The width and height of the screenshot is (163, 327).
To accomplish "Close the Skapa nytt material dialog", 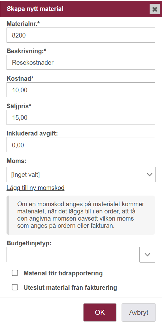I will click(155, 9).
